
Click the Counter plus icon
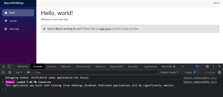pyautogui.click(x=6, y=21)
